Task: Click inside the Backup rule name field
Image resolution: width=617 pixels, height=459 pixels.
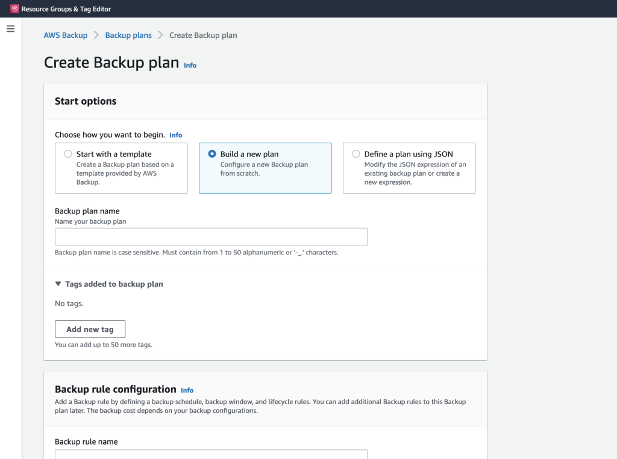Action: 211,455
